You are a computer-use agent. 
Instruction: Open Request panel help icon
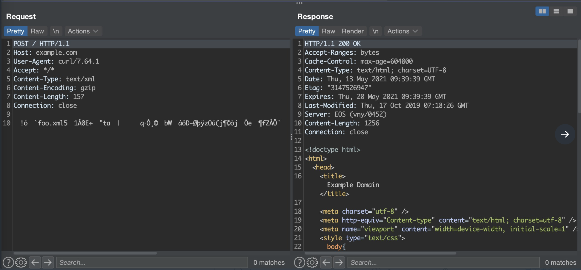pyautogui.click(x=8, y=262)
